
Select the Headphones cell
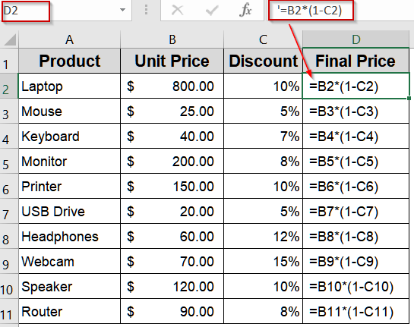(x=69, y=236)
